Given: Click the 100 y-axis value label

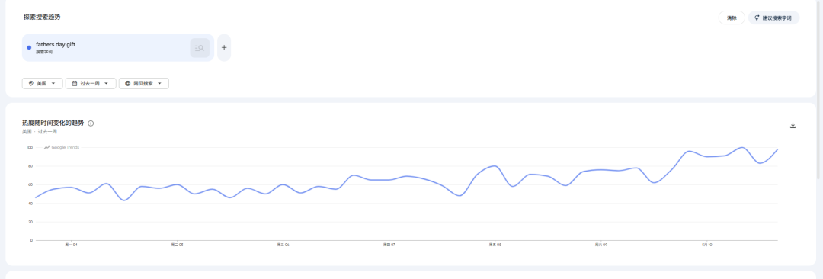Looking at the screenshot, I should tap(30, 148).
